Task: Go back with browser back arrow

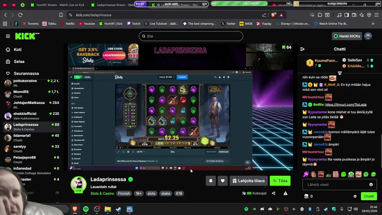Action: [x=5, y=15]
